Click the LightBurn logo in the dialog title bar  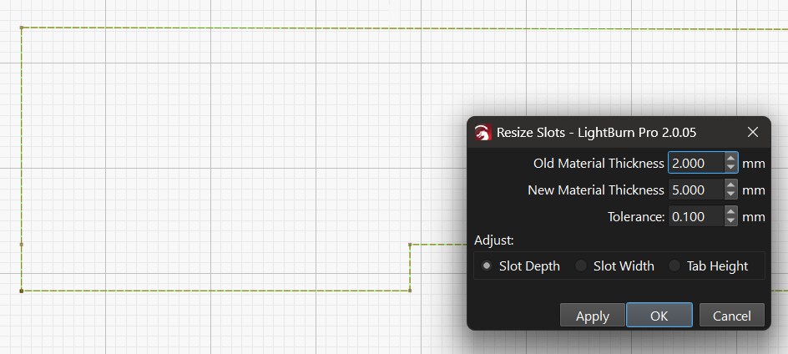482,133
